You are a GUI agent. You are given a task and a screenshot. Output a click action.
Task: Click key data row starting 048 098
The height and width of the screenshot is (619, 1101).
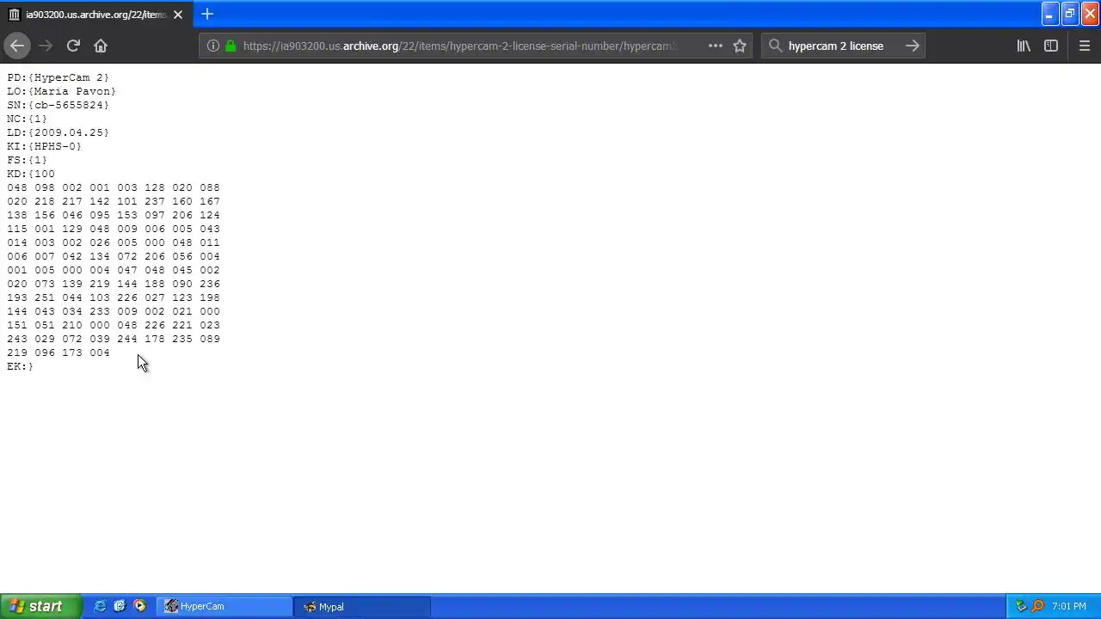click(114, 187)
